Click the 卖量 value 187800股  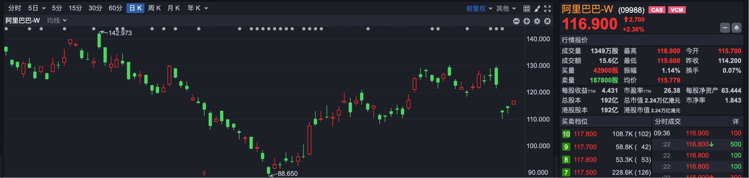coord(604,80)
